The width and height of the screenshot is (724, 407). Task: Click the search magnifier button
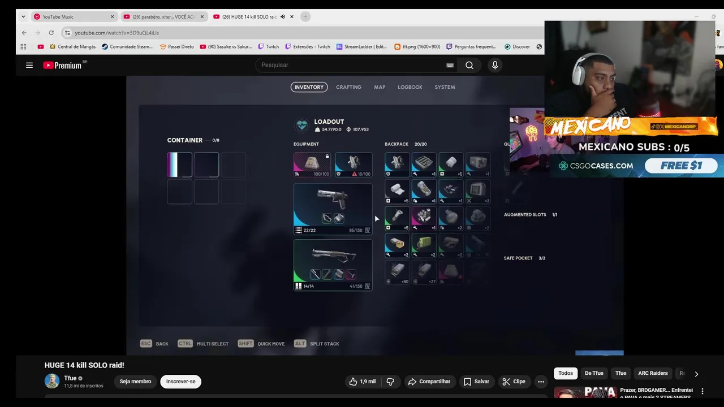pyautogui.click(x=469, y=65)
